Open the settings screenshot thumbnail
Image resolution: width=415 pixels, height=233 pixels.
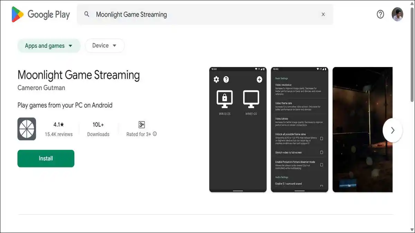pyautogui.click(x=299, y=129)
